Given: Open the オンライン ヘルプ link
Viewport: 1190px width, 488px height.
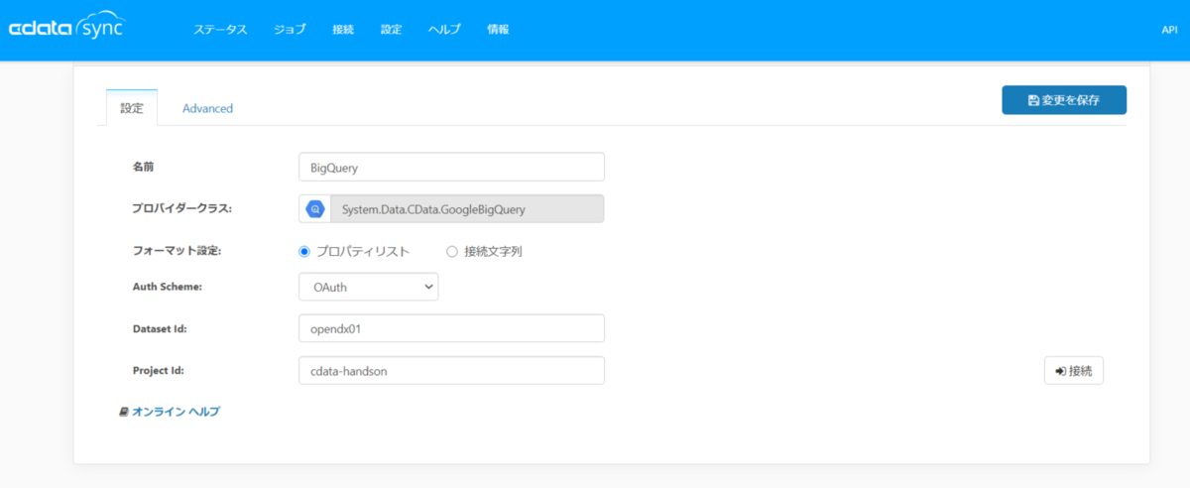Looking at the screenshot, I should click(176, 412).
